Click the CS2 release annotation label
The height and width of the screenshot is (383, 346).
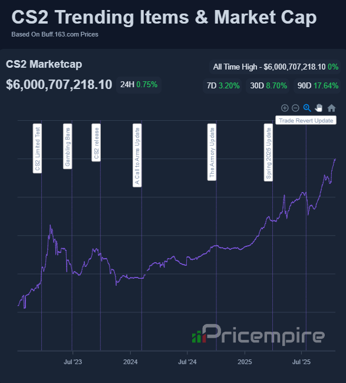click(x=96, y=143)
